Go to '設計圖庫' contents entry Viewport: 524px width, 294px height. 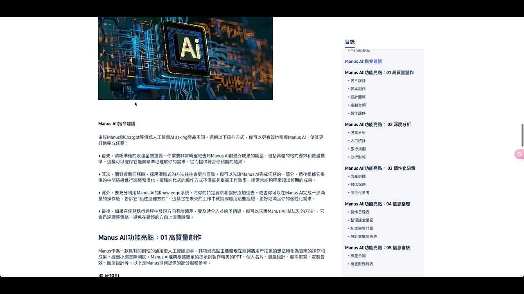[x=358, y=97]
